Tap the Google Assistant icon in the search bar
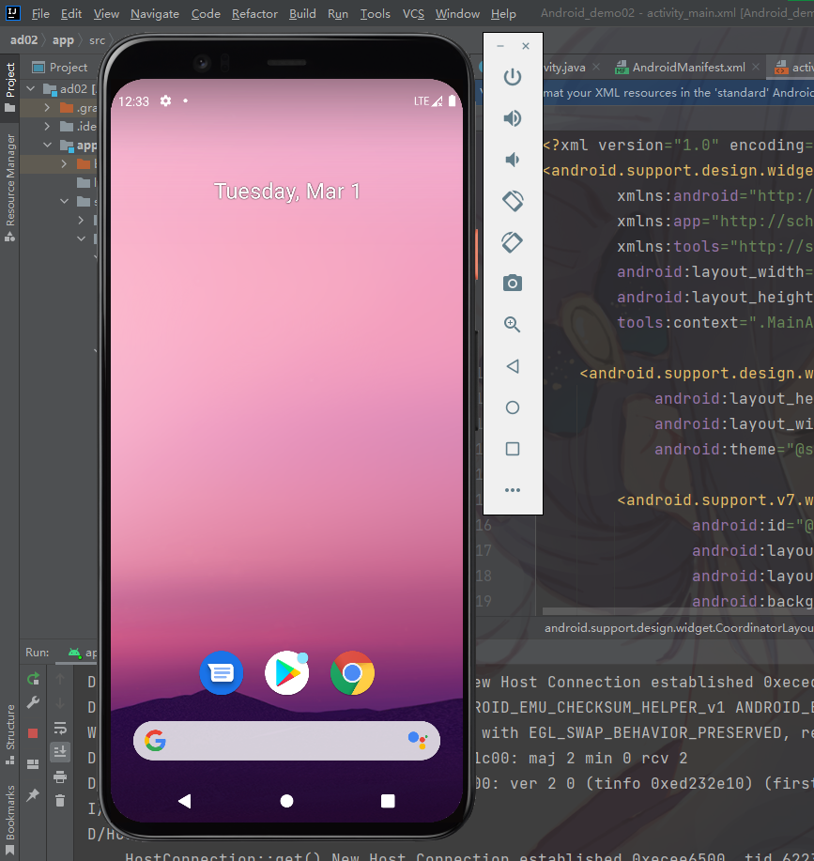 point(418,740)
